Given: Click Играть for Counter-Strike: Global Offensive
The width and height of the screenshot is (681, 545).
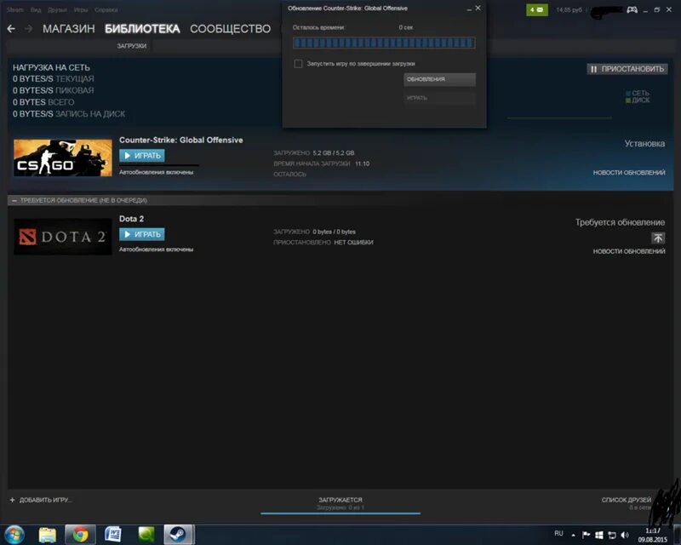Looking at the screenshot, I should [142, 156].
